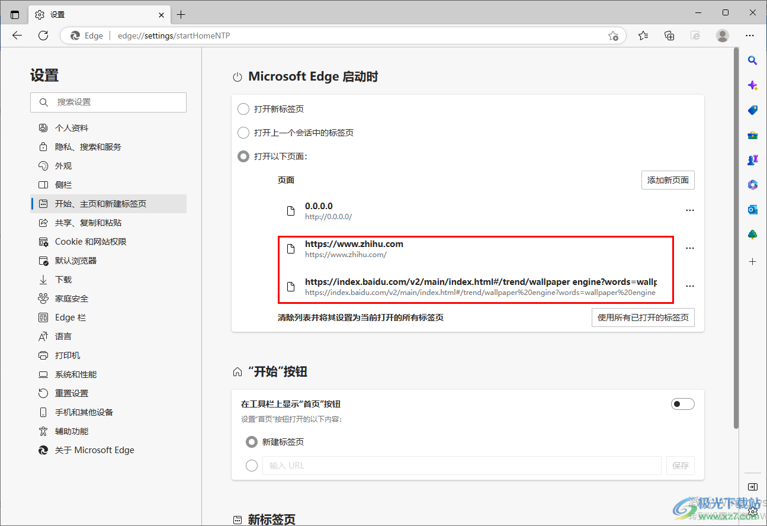Open more options for 0.0.0.0 page

coord(689,210)
